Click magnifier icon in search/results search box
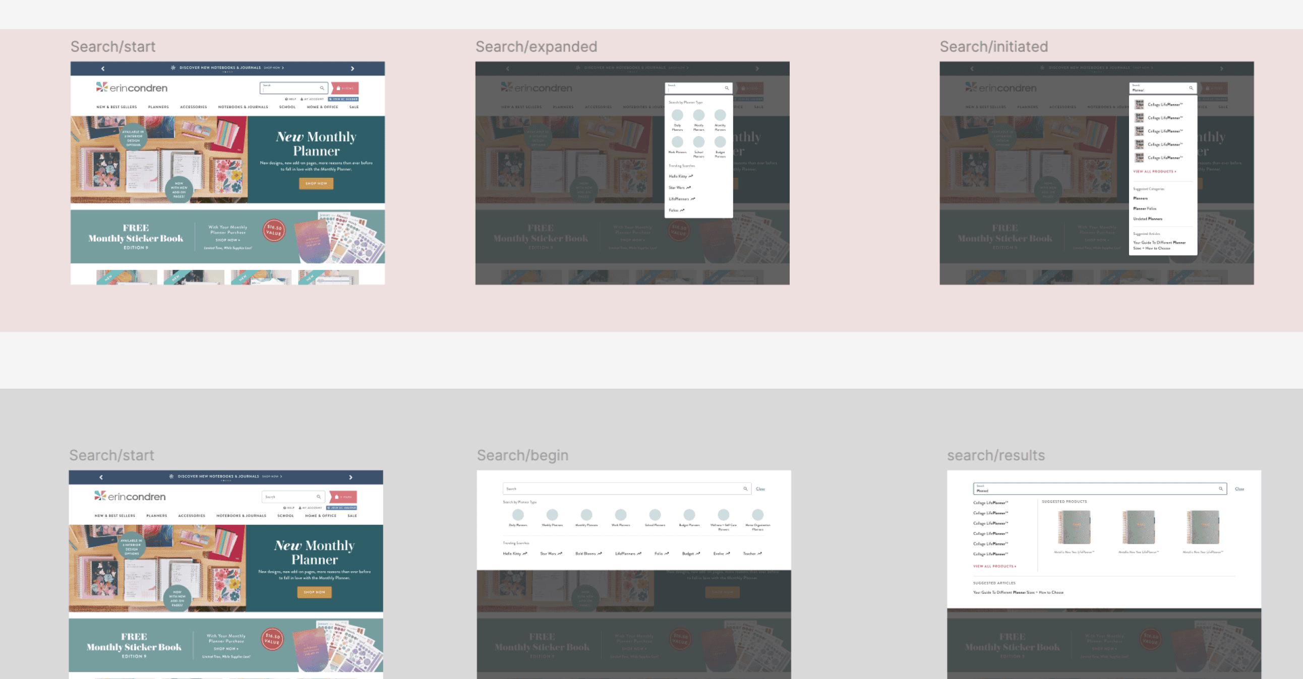This screenshot has width=1303, height=679. [1220, 489]
